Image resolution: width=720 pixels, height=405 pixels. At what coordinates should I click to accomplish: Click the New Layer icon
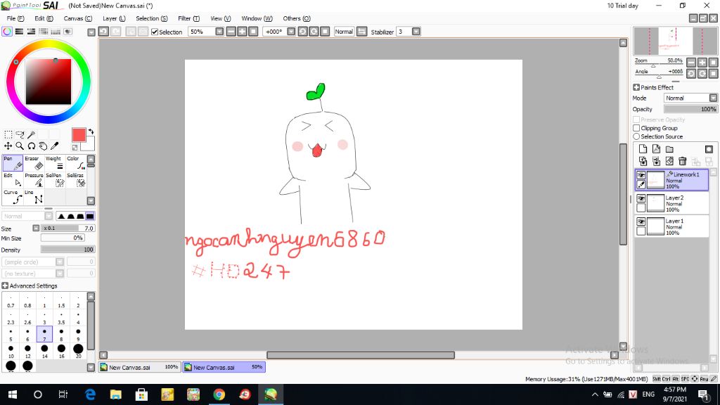coord(643,149)
